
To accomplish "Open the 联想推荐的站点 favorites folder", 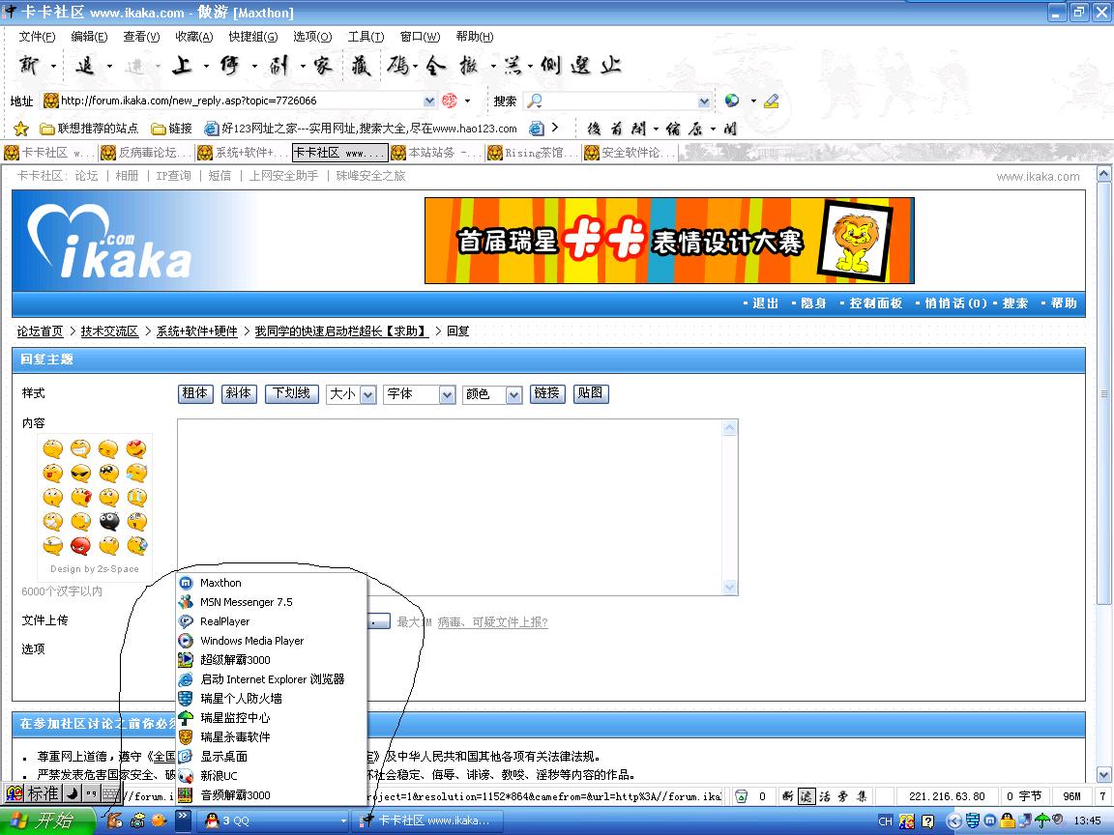I will coord(89,129).
